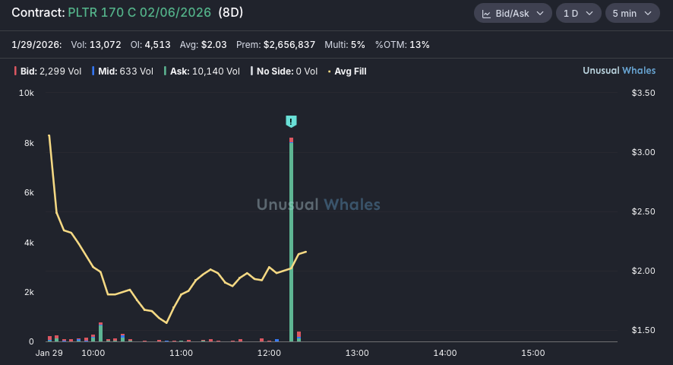Click the 10k volume axis label

[x=27, y=93]
